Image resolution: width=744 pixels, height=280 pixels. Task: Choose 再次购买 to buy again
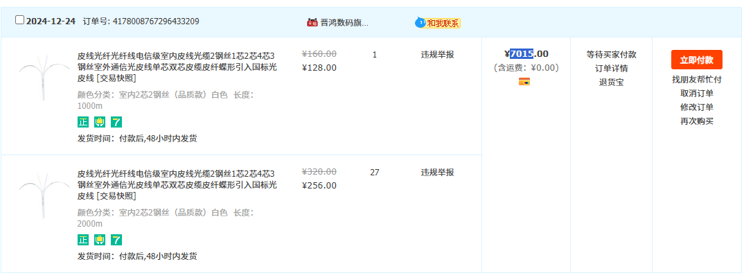696,121
